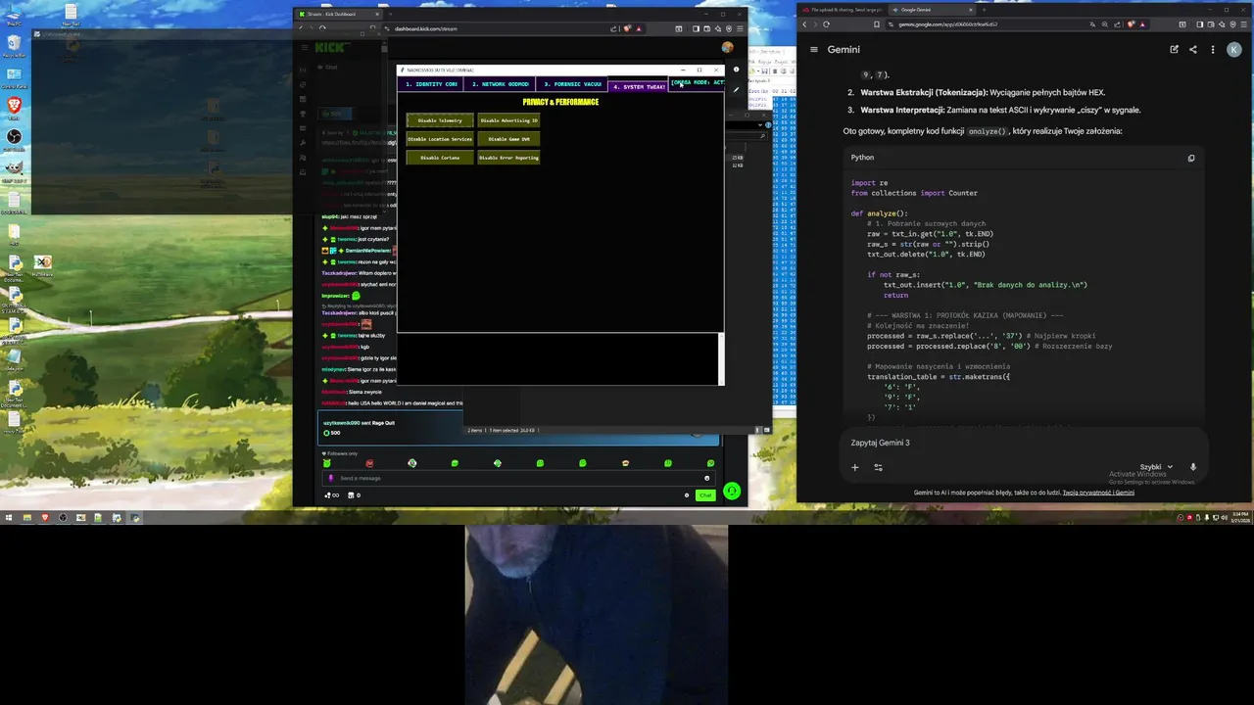This screenshot has width=1254, height=705.
Task: Click Disable Location Services button
Action: point(440,139)
